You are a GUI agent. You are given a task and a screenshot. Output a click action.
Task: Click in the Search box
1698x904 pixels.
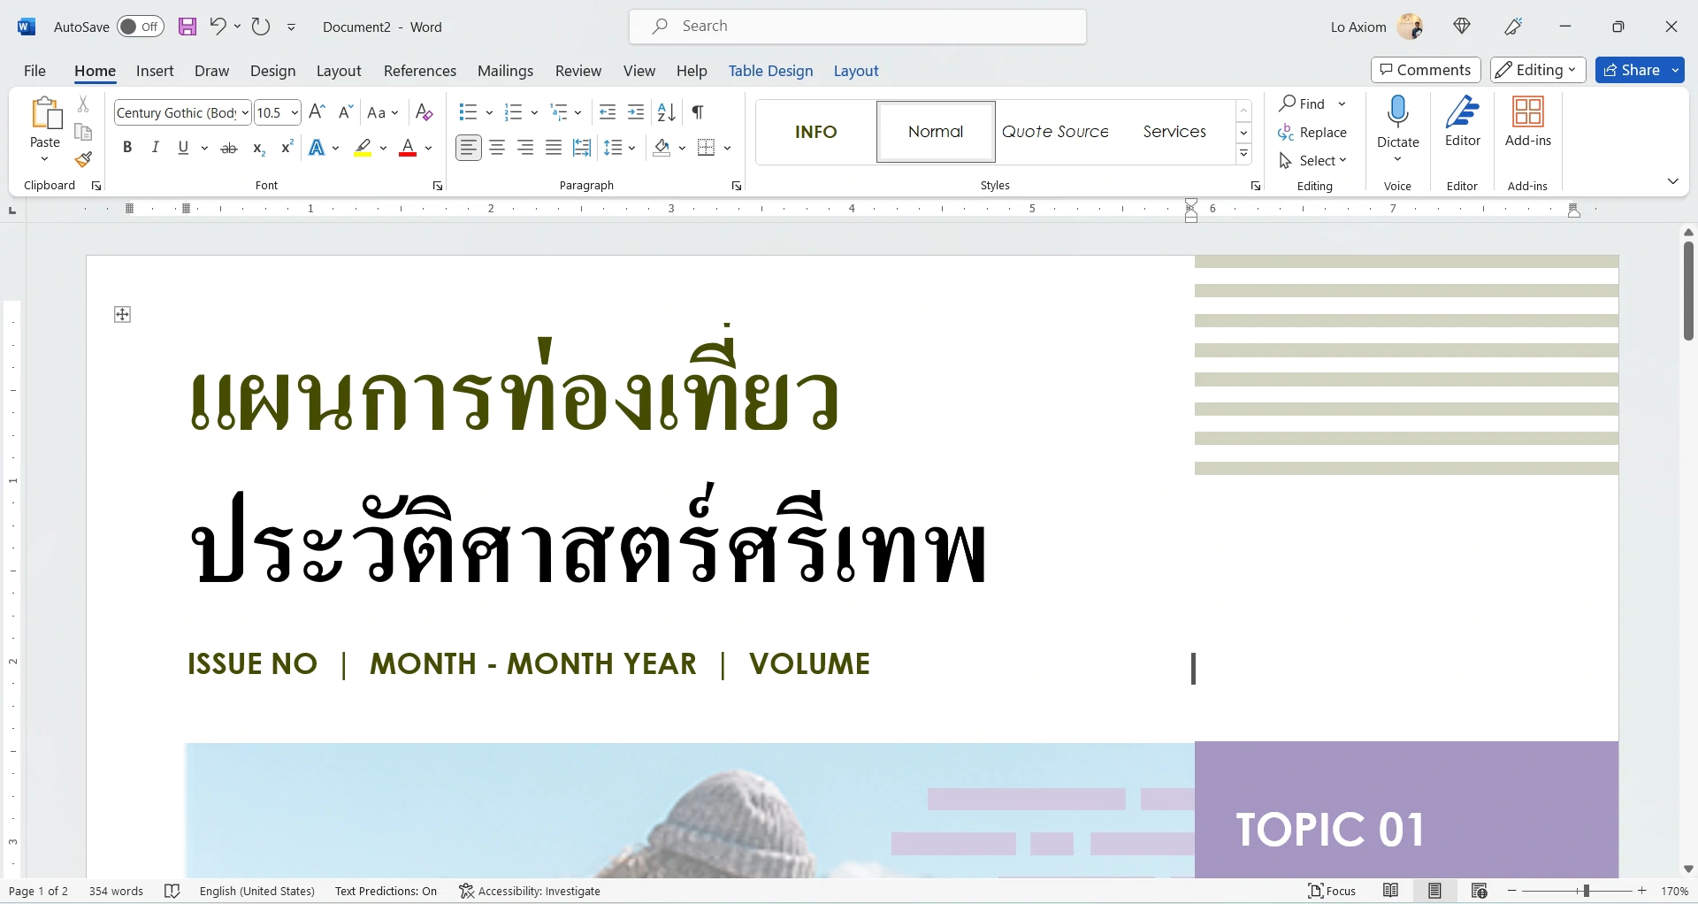pyautogui.click(x=858, y=27)
